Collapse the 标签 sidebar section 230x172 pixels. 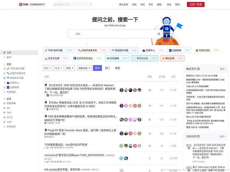pos(7,99)
